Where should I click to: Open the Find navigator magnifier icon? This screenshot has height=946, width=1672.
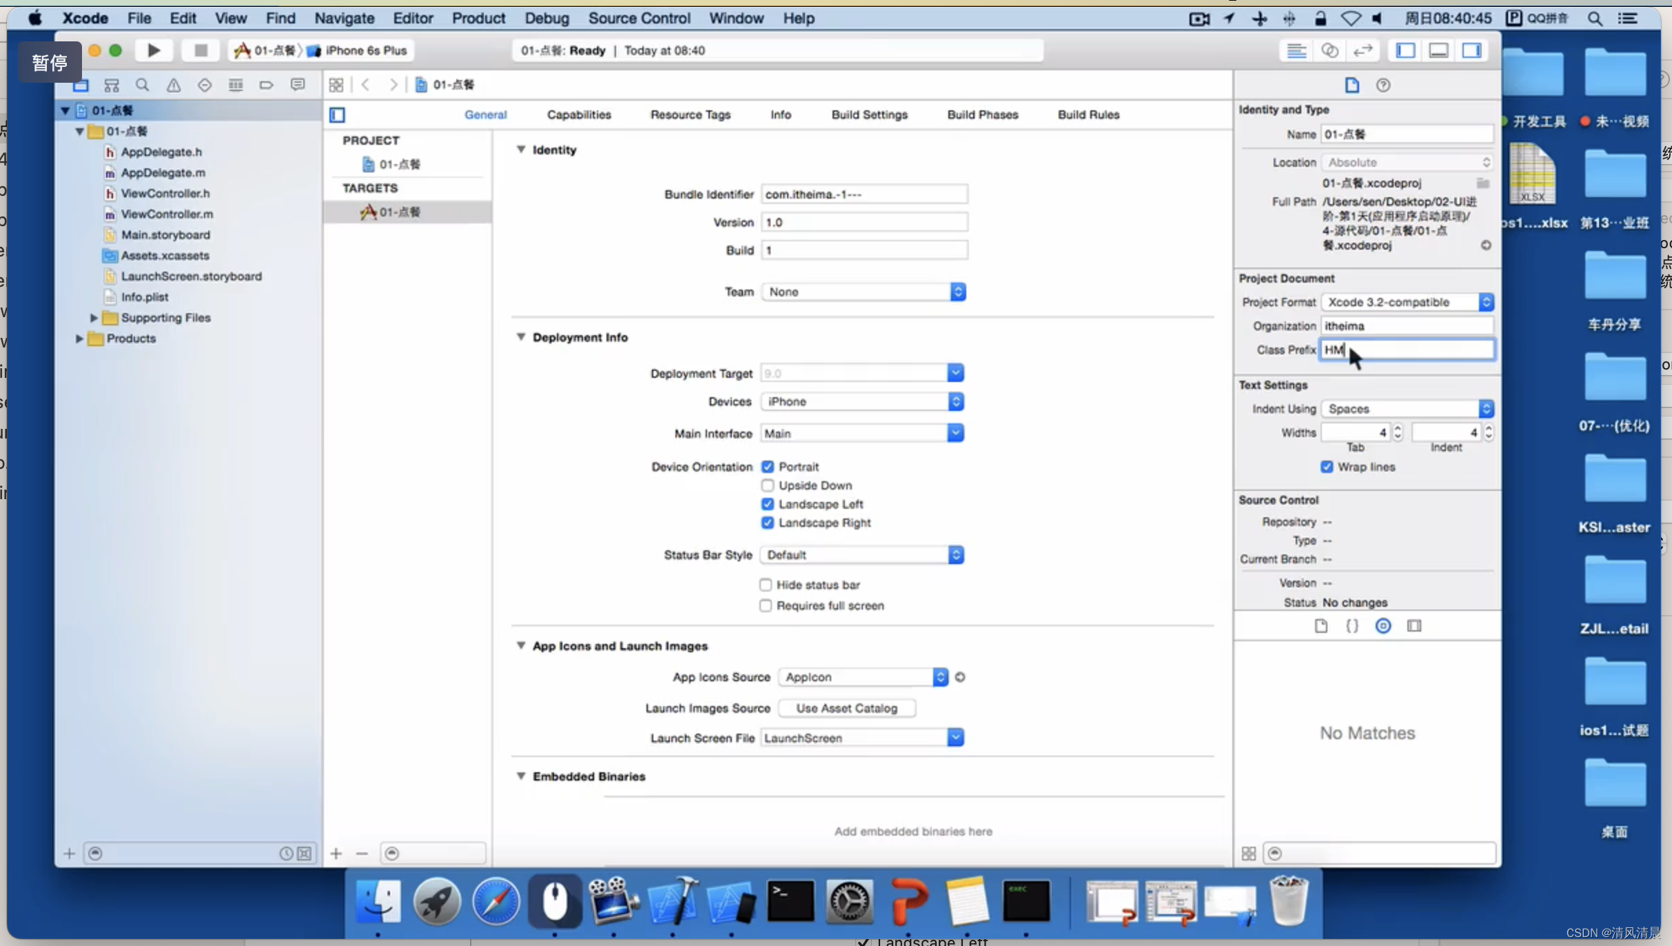coord(142,85)
